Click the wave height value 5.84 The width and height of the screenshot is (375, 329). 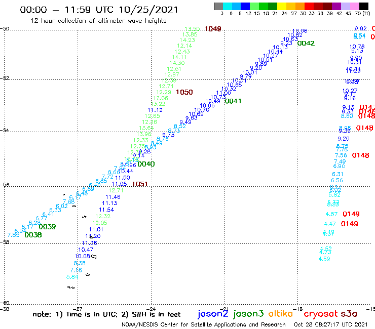coord(72,277)
